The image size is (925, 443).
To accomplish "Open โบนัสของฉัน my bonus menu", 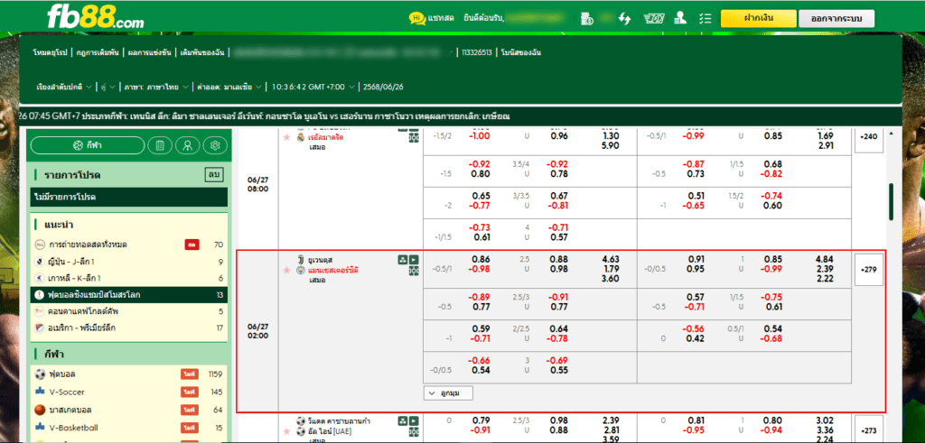I will (x=521, y=52).
